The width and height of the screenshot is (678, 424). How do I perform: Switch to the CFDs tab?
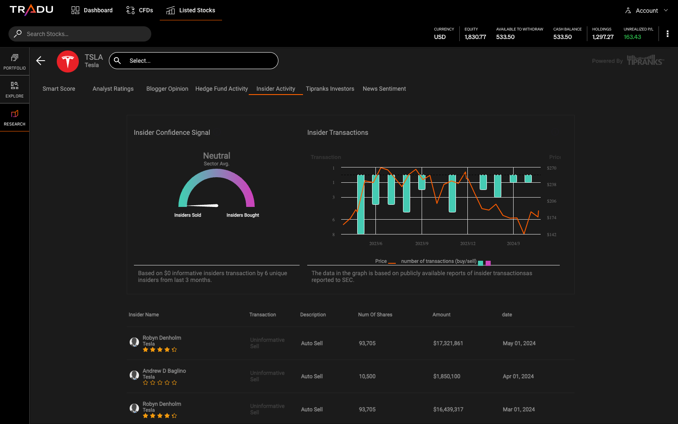coord(139,10)
